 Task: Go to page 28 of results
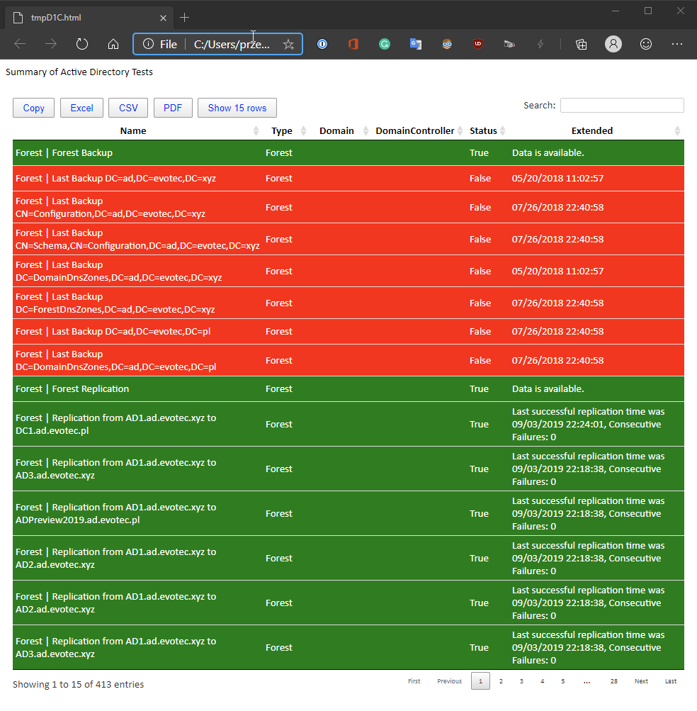(x=613, y=681)
